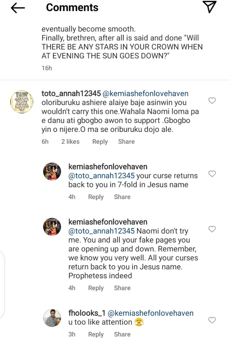Open the direct share paper-plane icon
This screenshot has height=349, width=230.
click(209, 7)
